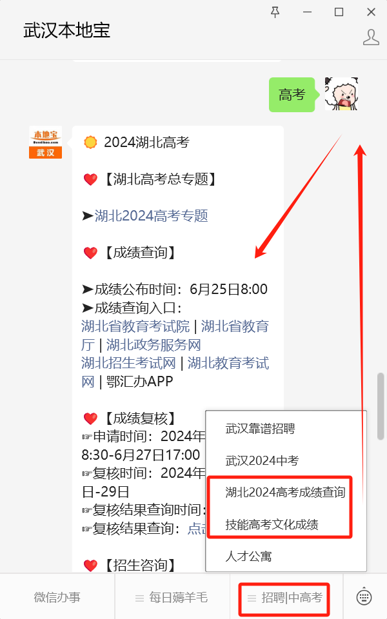
Task: Maximize the chat window
Action: pos(339,12)
